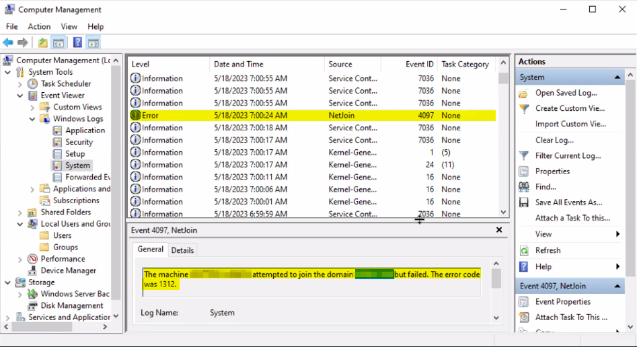Viewport: 637px width, 347px height.
Task: Expand the Shared Folders node
Action: (x=20, y=213)
